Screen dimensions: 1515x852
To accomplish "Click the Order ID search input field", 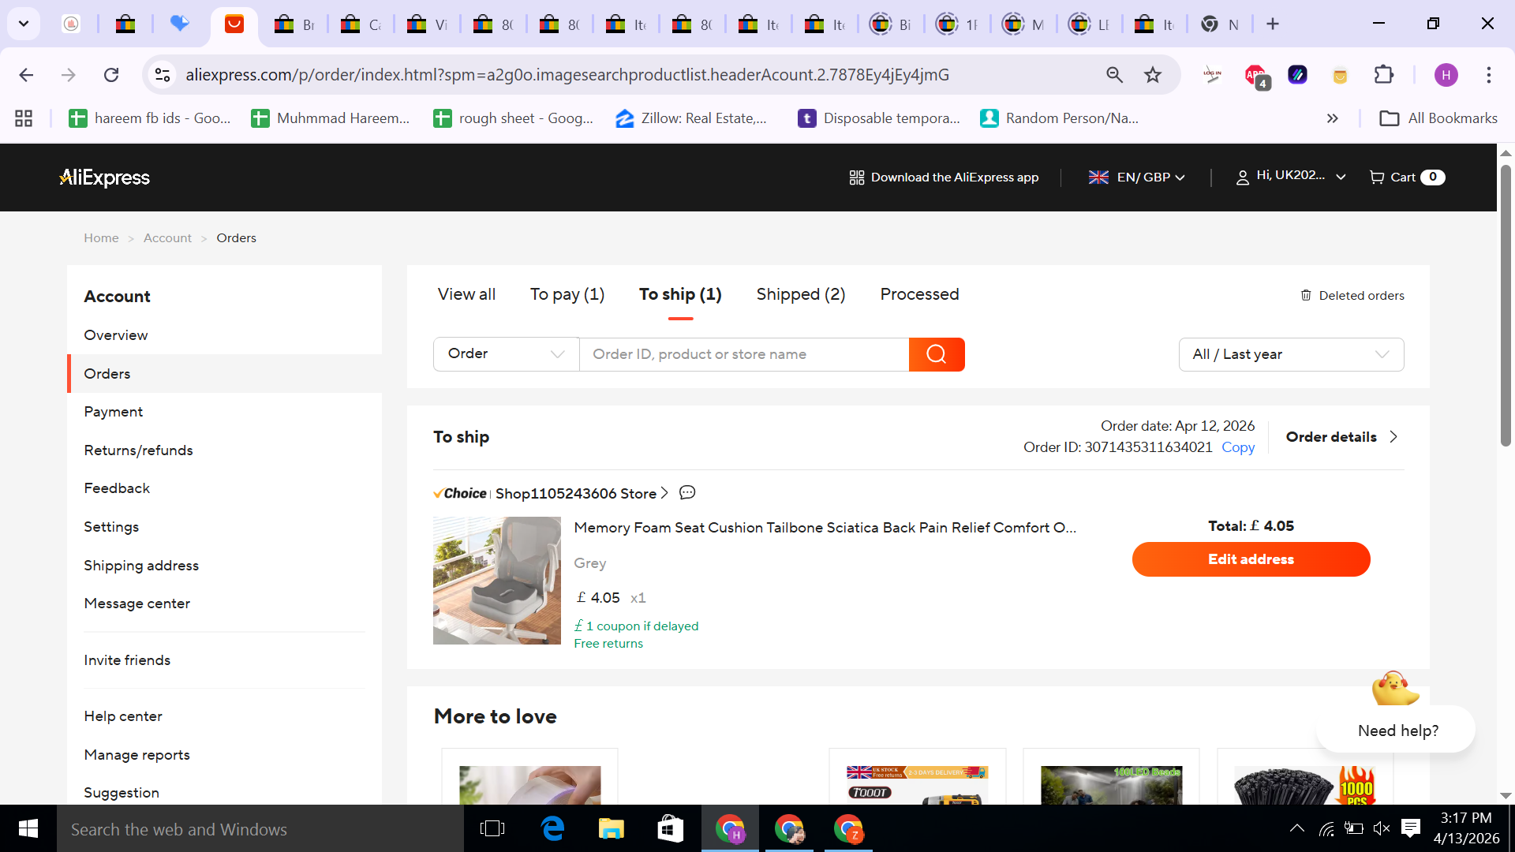I will coord(743,354).
